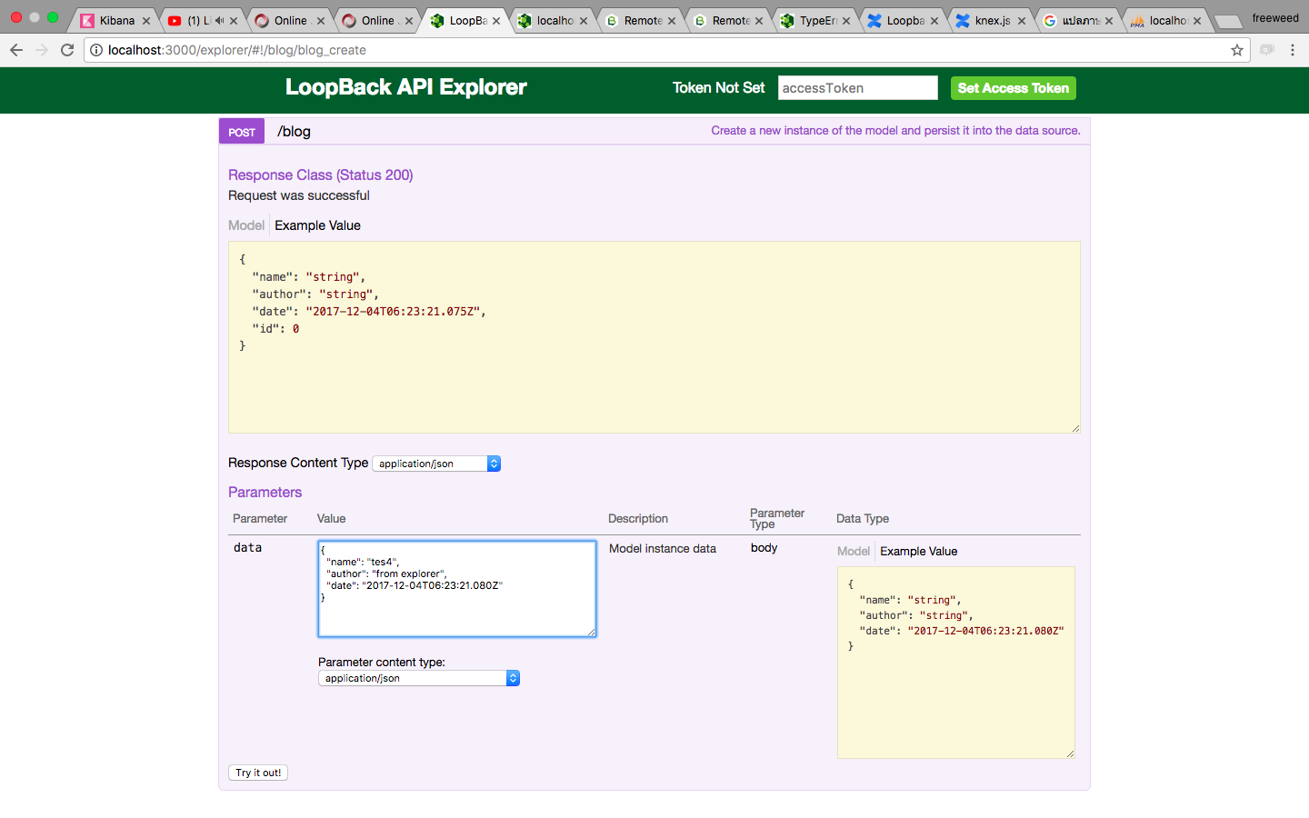Close the active LoopBack explorer tab
1309x818 pixels.
tap(496, 21)
